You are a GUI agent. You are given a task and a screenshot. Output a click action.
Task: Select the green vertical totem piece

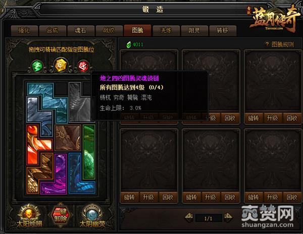89,152
